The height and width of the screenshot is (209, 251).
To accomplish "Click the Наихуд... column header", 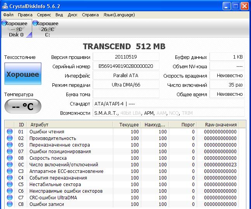I will (x=155, y=125).
